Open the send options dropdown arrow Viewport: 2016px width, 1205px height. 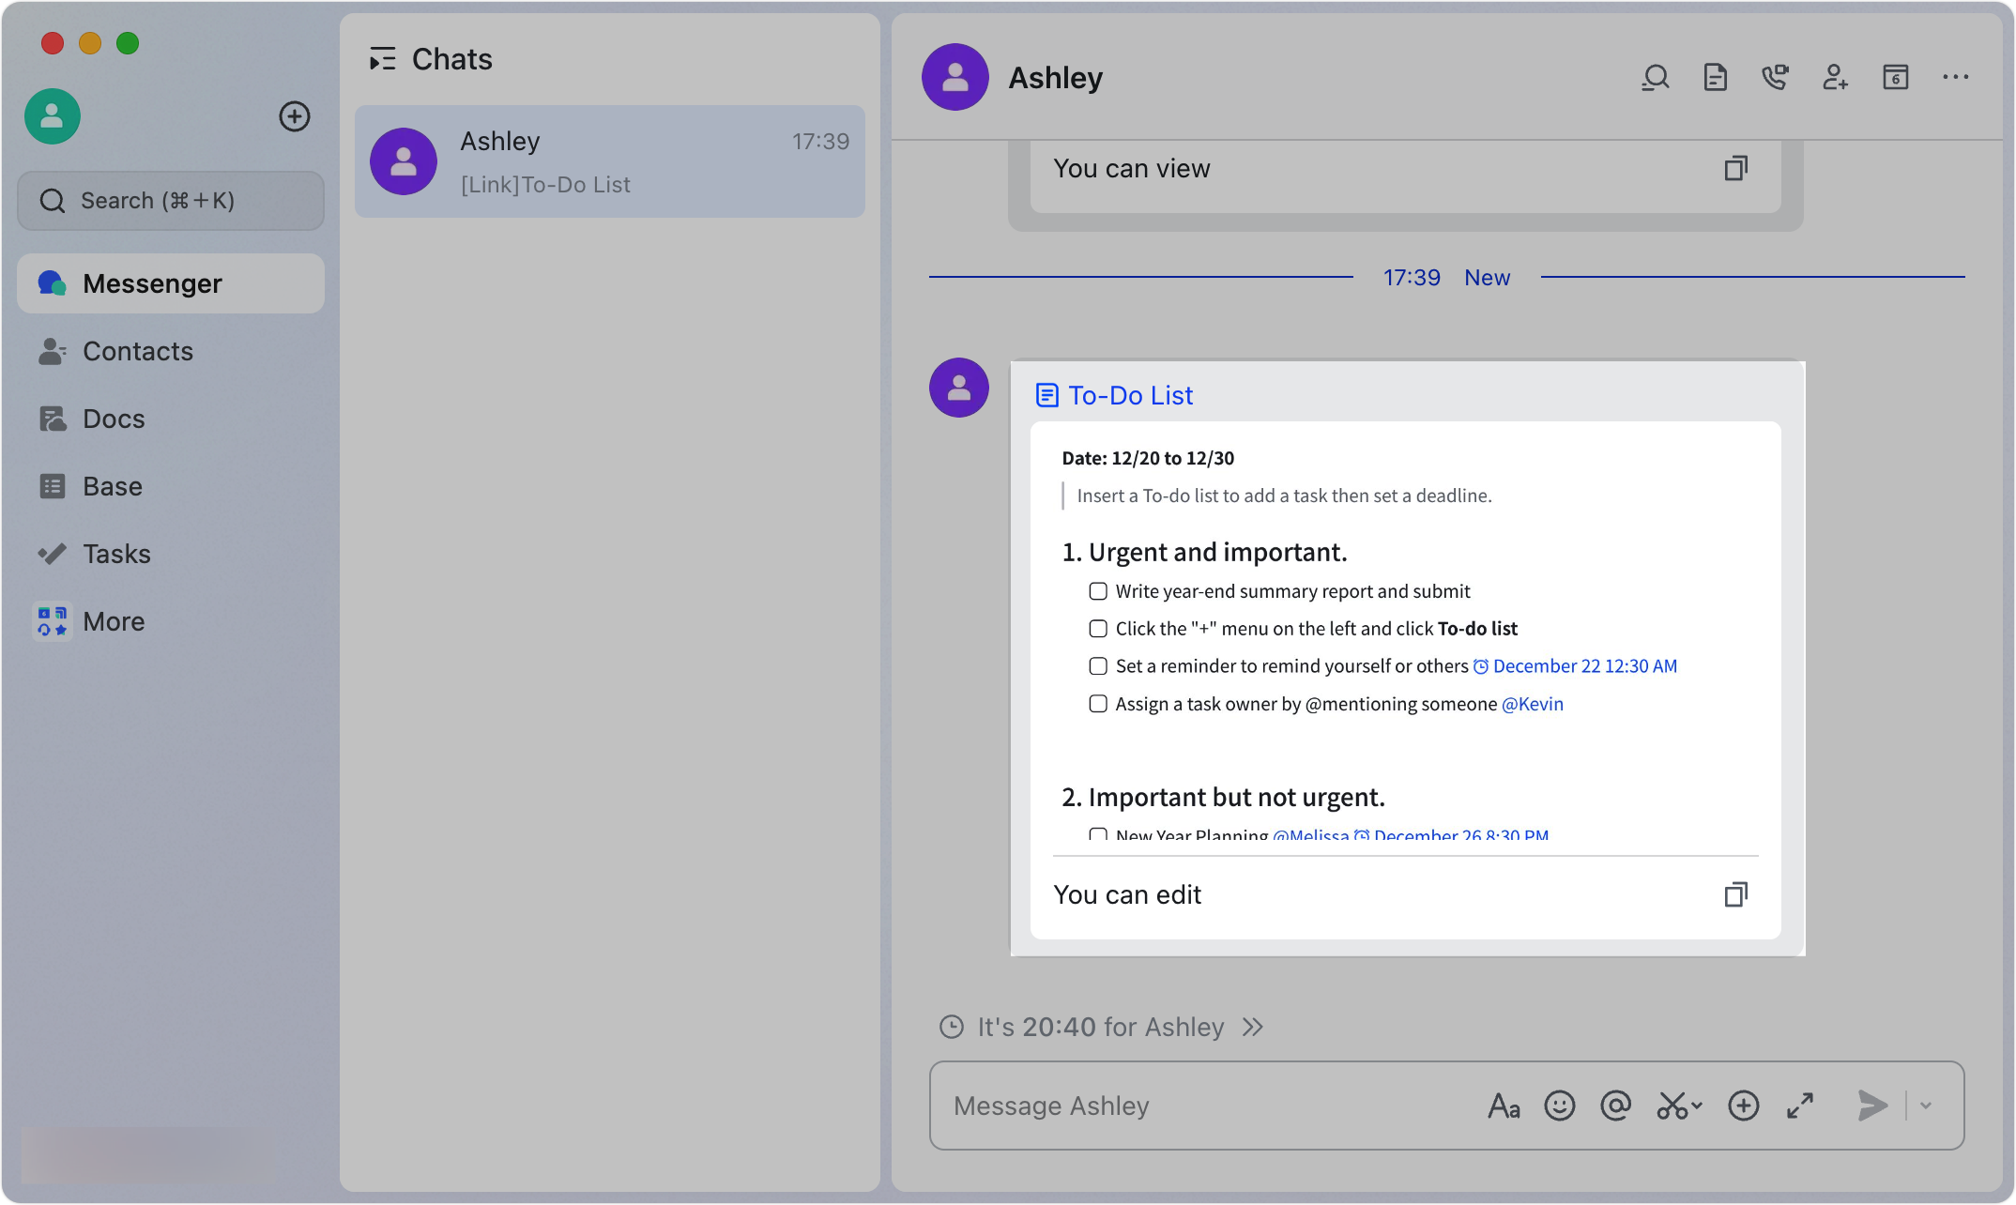coord(1926,1106)
